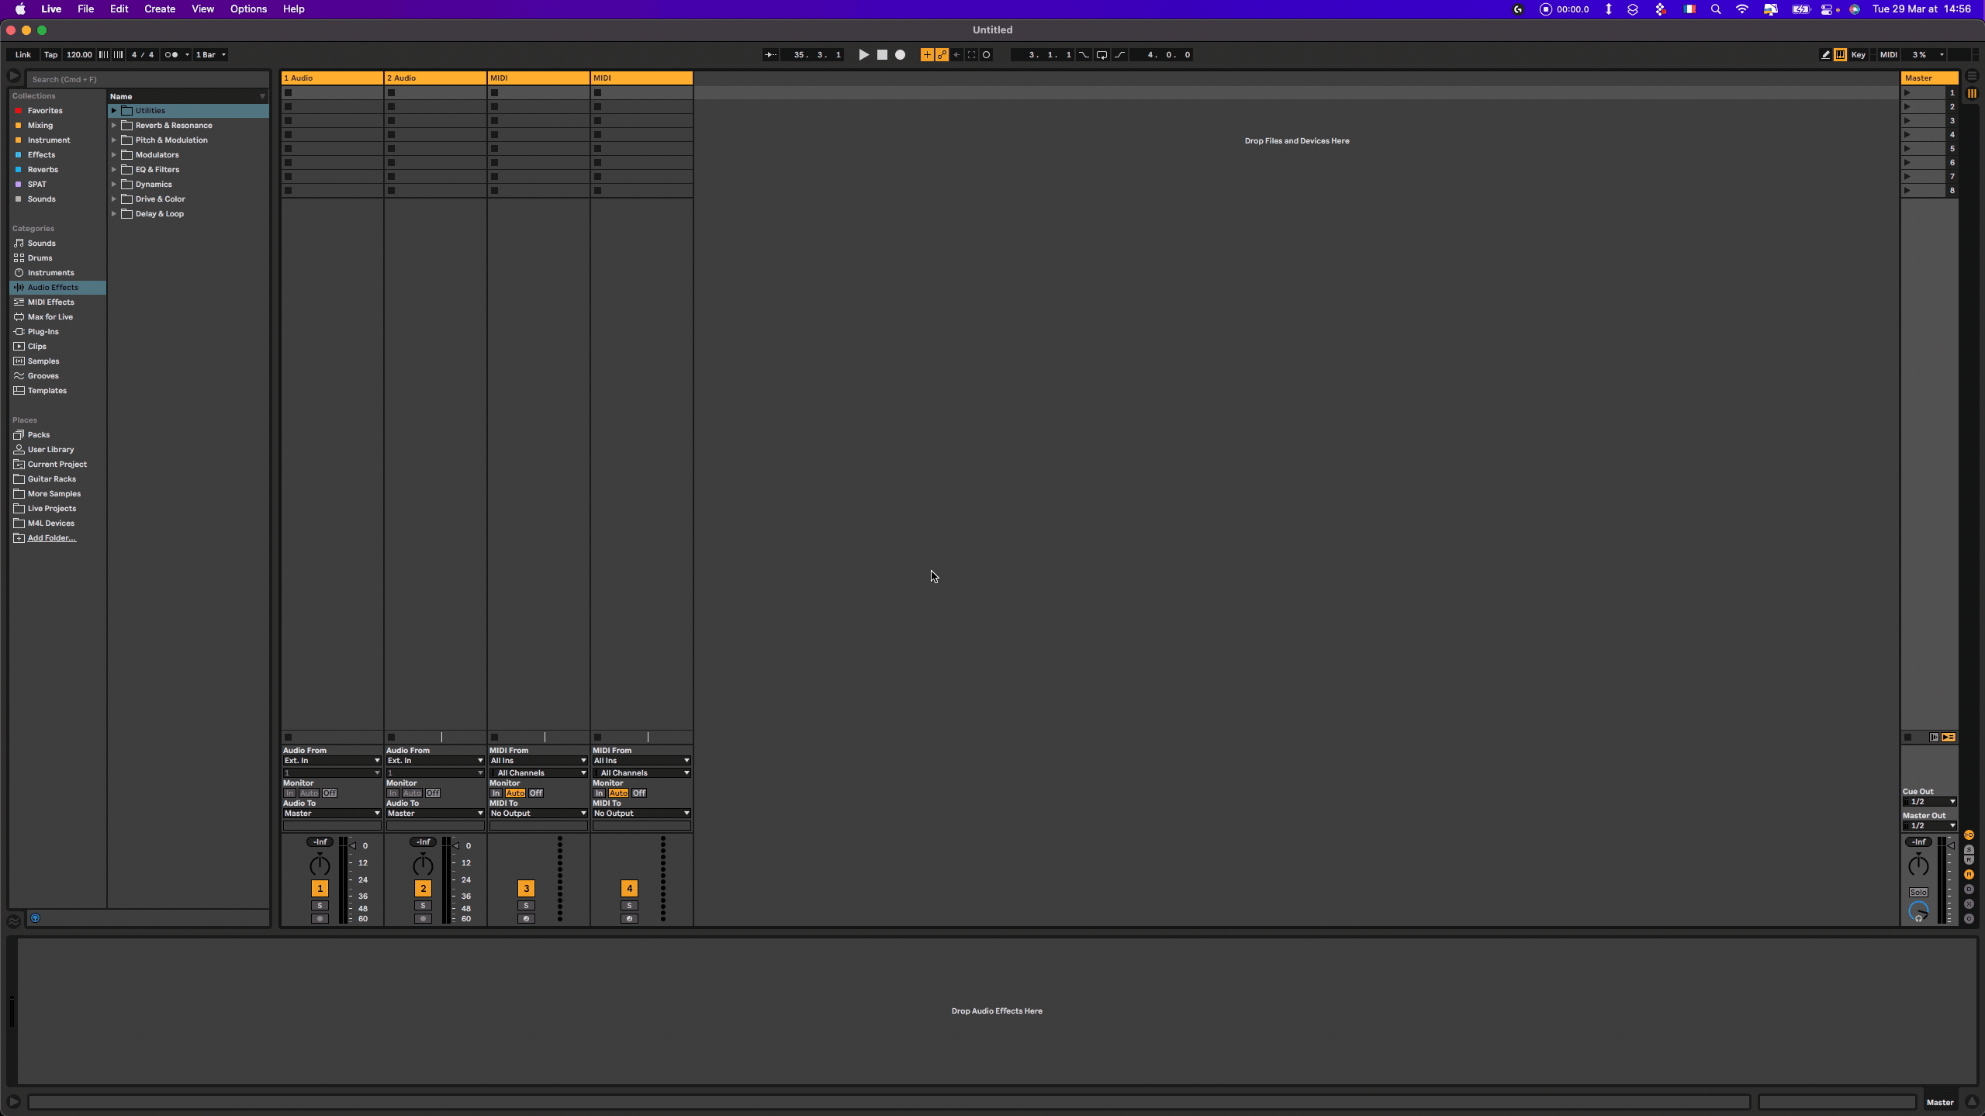Click the browser search field
The height and width of the screenshot is (1116, 1985).
point(147,79)
